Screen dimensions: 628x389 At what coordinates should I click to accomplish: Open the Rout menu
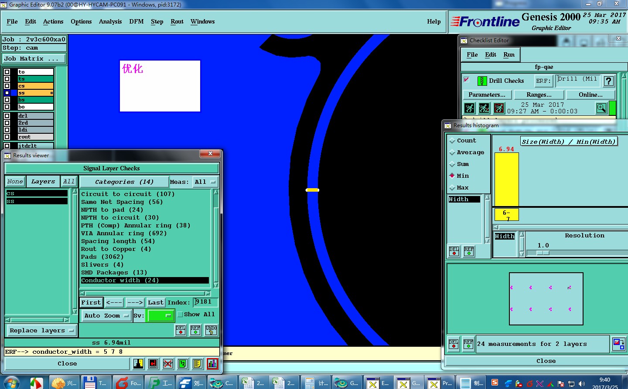coord(177,22)
